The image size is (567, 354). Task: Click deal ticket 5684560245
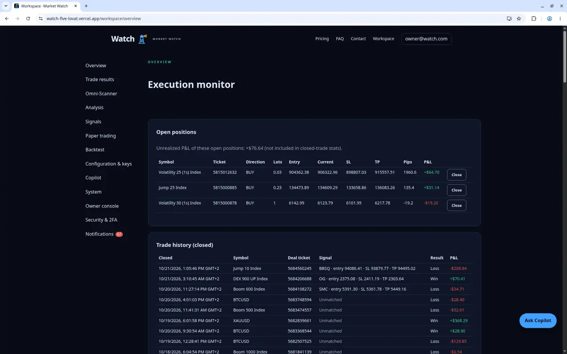(x=299, y=269)
